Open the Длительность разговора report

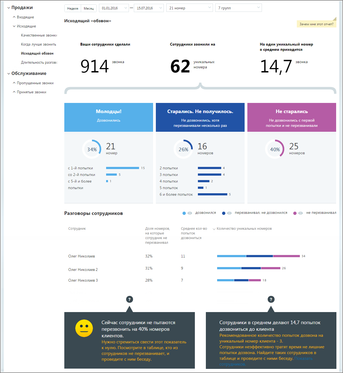tap(39, 62)
